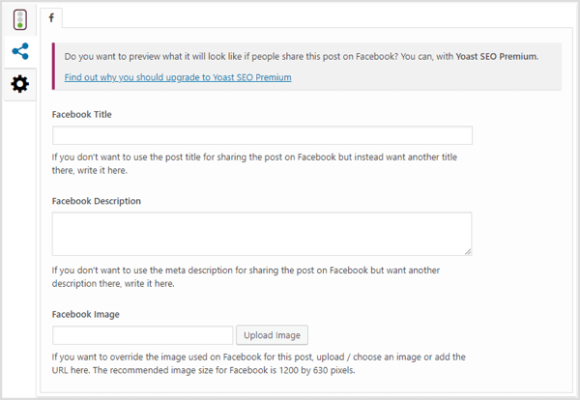Click the Facebook Title label
Image resolution: width=580 pixels, height=400 pixels.
[82, 115]
